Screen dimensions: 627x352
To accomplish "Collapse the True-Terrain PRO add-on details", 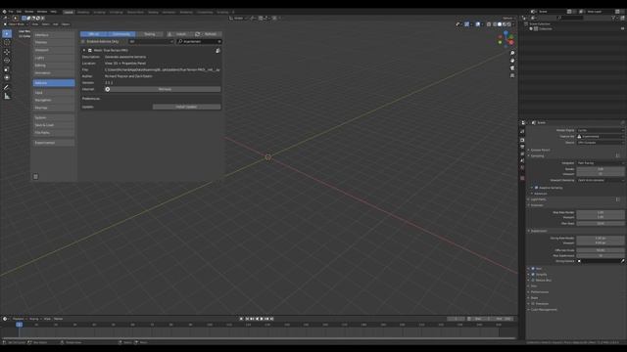I will click(x=84, y=51).
